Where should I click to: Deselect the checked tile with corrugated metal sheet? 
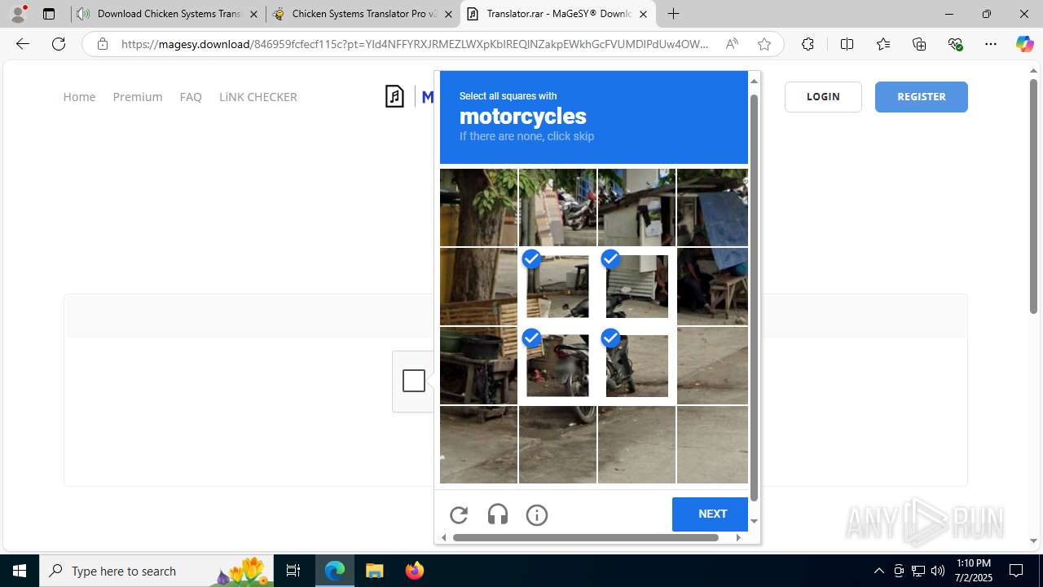(x=636, y=287)
